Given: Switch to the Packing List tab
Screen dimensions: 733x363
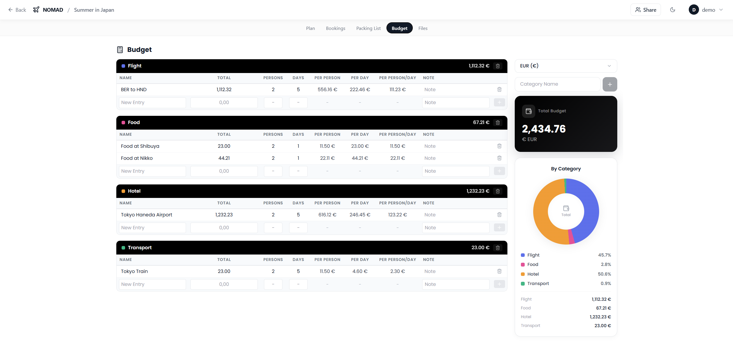Looking at the screenshot, I should [x=368, y=28].
